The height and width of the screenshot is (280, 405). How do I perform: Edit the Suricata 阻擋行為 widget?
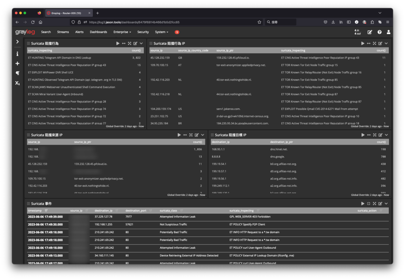pyautogui.click(x=135, y=44)
